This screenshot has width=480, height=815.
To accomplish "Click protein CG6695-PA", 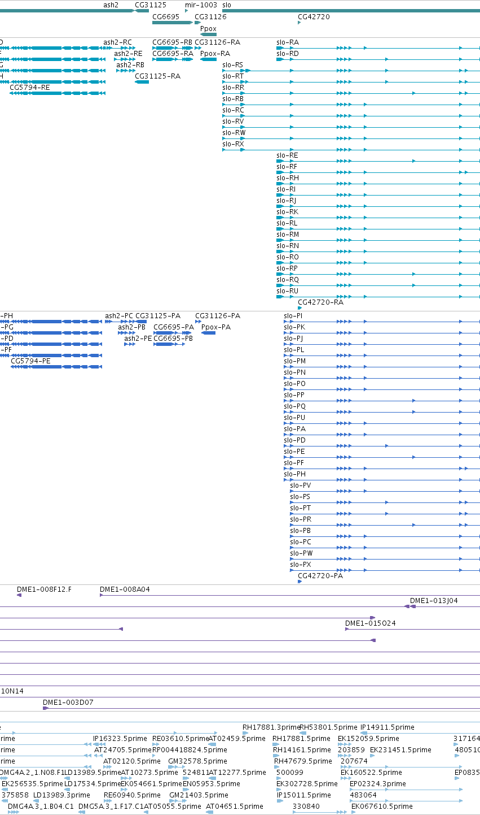I will click(174, 327).
